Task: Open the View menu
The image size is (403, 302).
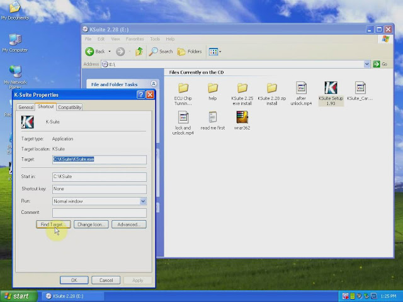Action: (115, 39)
